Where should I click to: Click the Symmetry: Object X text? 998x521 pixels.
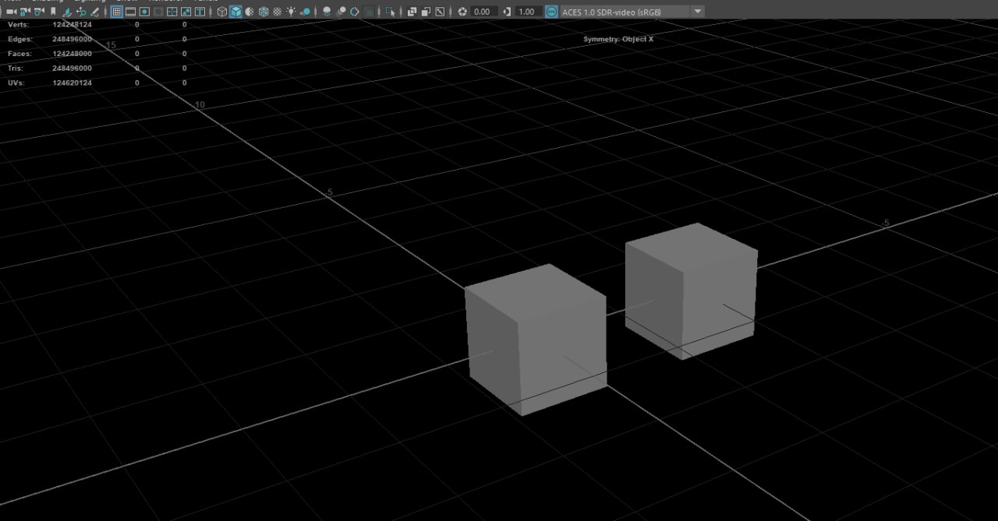coord(618,39)
